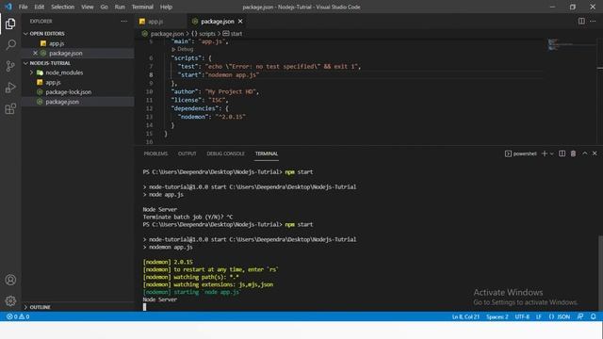Open Explorer more actions ellipsis

click(x=123, y=21)
